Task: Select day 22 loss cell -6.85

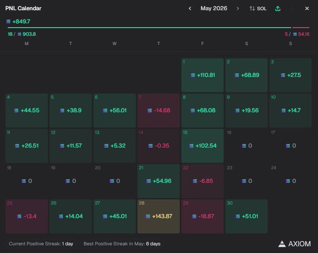Action: pyautogui.click(x=202, y=181)
